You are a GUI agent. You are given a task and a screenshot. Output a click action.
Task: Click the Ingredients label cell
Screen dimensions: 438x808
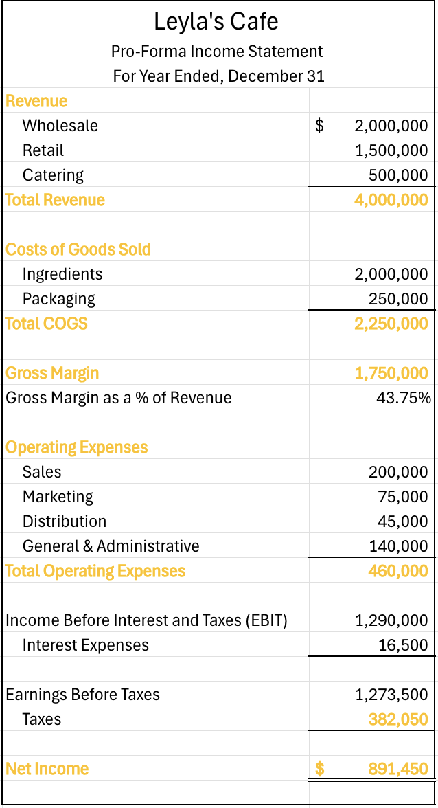[62, 274]
